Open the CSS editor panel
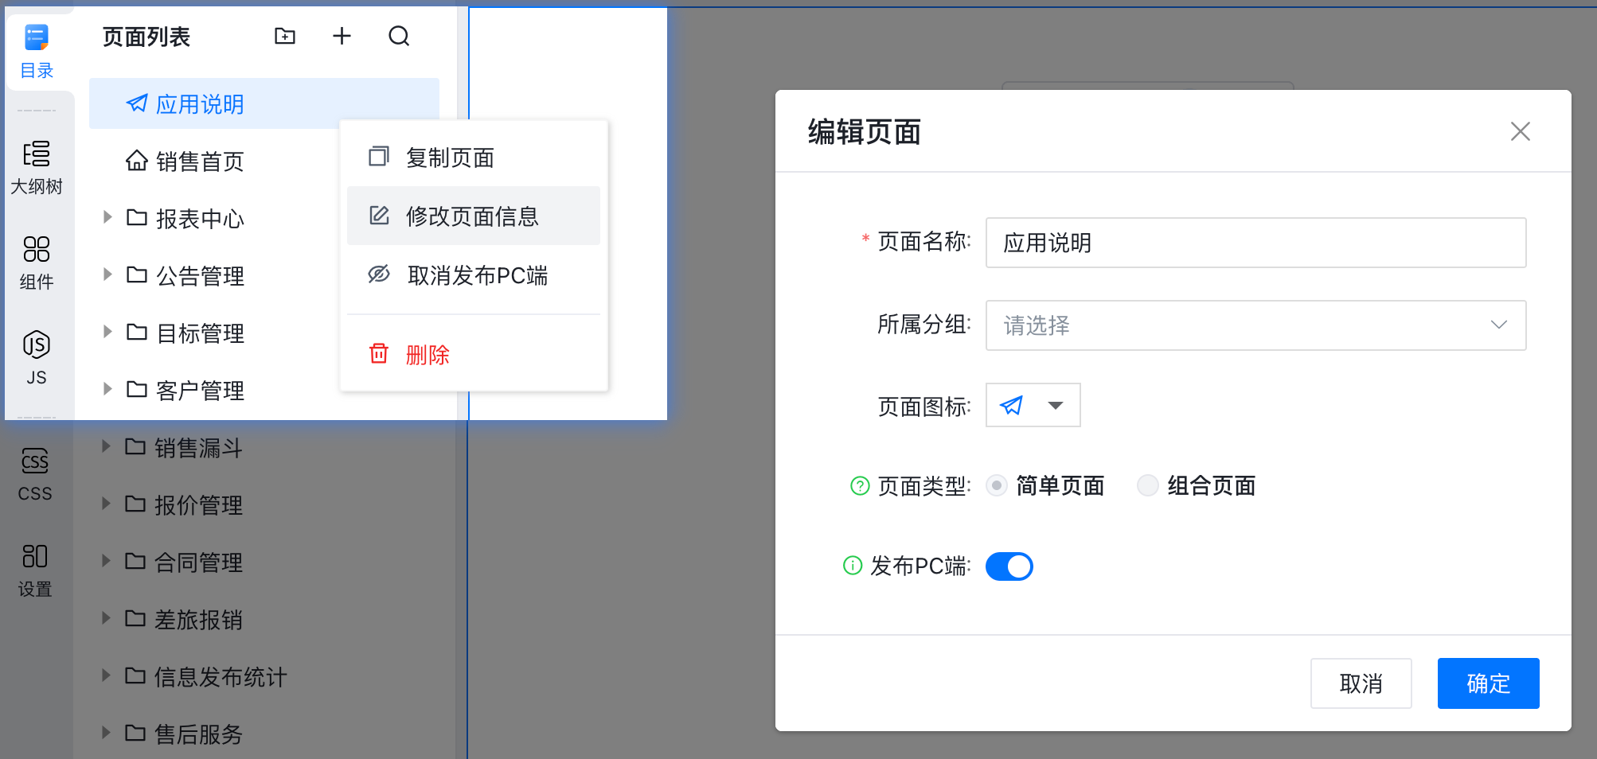The width and height of the screenshot is (1597, 759). (35, 474)
